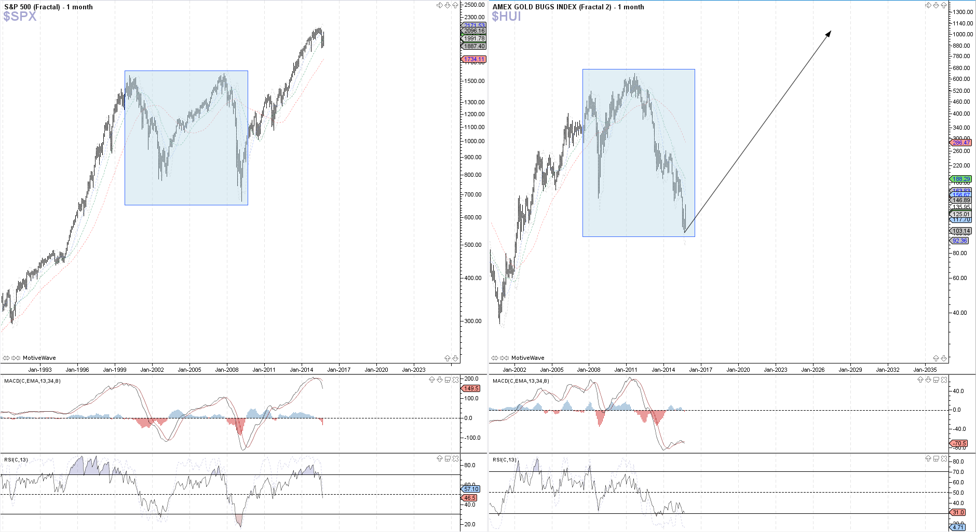The height and width of the screenshot is (532, 976).
Task: Click the right-arrow icon atop the $HUI chart
Action: point(928,5)
